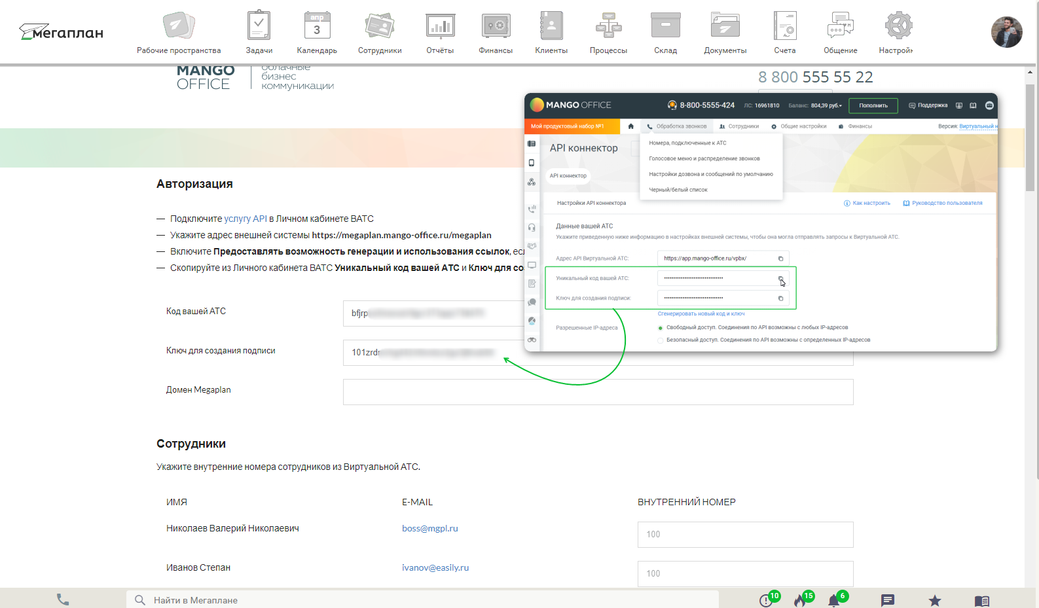1039x608 pixels.
Task: Click the boss@mgpl.ru email link
Action: pyautogui.click(x=430, y=528)
